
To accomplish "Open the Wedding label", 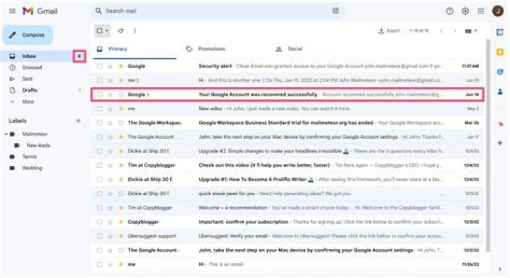I will [x=32, y=168].
